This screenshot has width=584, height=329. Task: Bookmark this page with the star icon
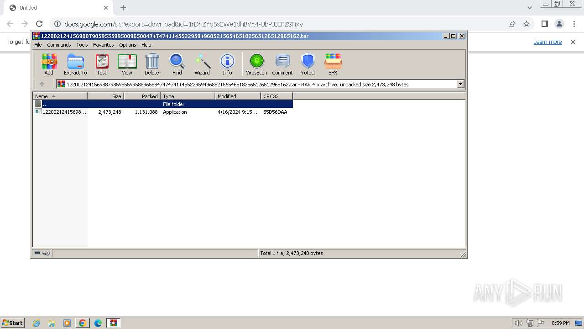[527, 24]
